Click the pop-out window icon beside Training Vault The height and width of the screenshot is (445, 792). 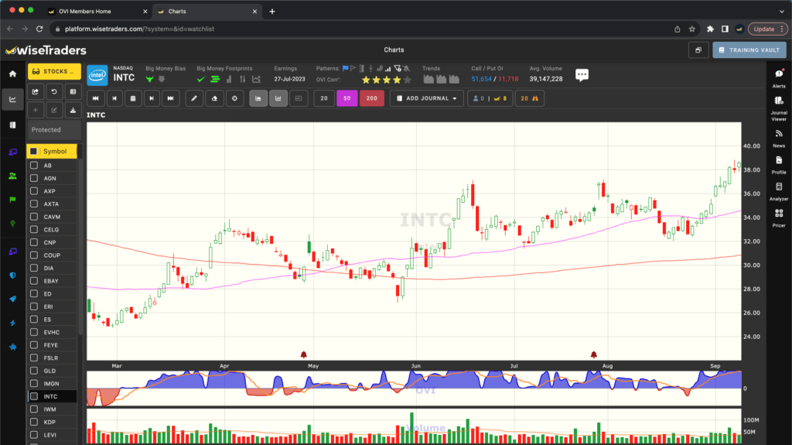point(698,50)
